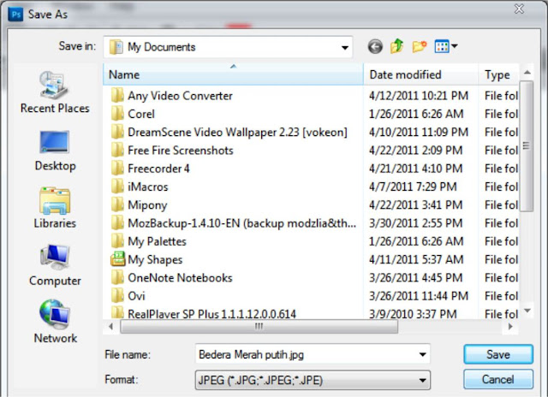Sort by Date modified column header
The width and height of the screenshot is (548, 397).
(x=420, y=74)
